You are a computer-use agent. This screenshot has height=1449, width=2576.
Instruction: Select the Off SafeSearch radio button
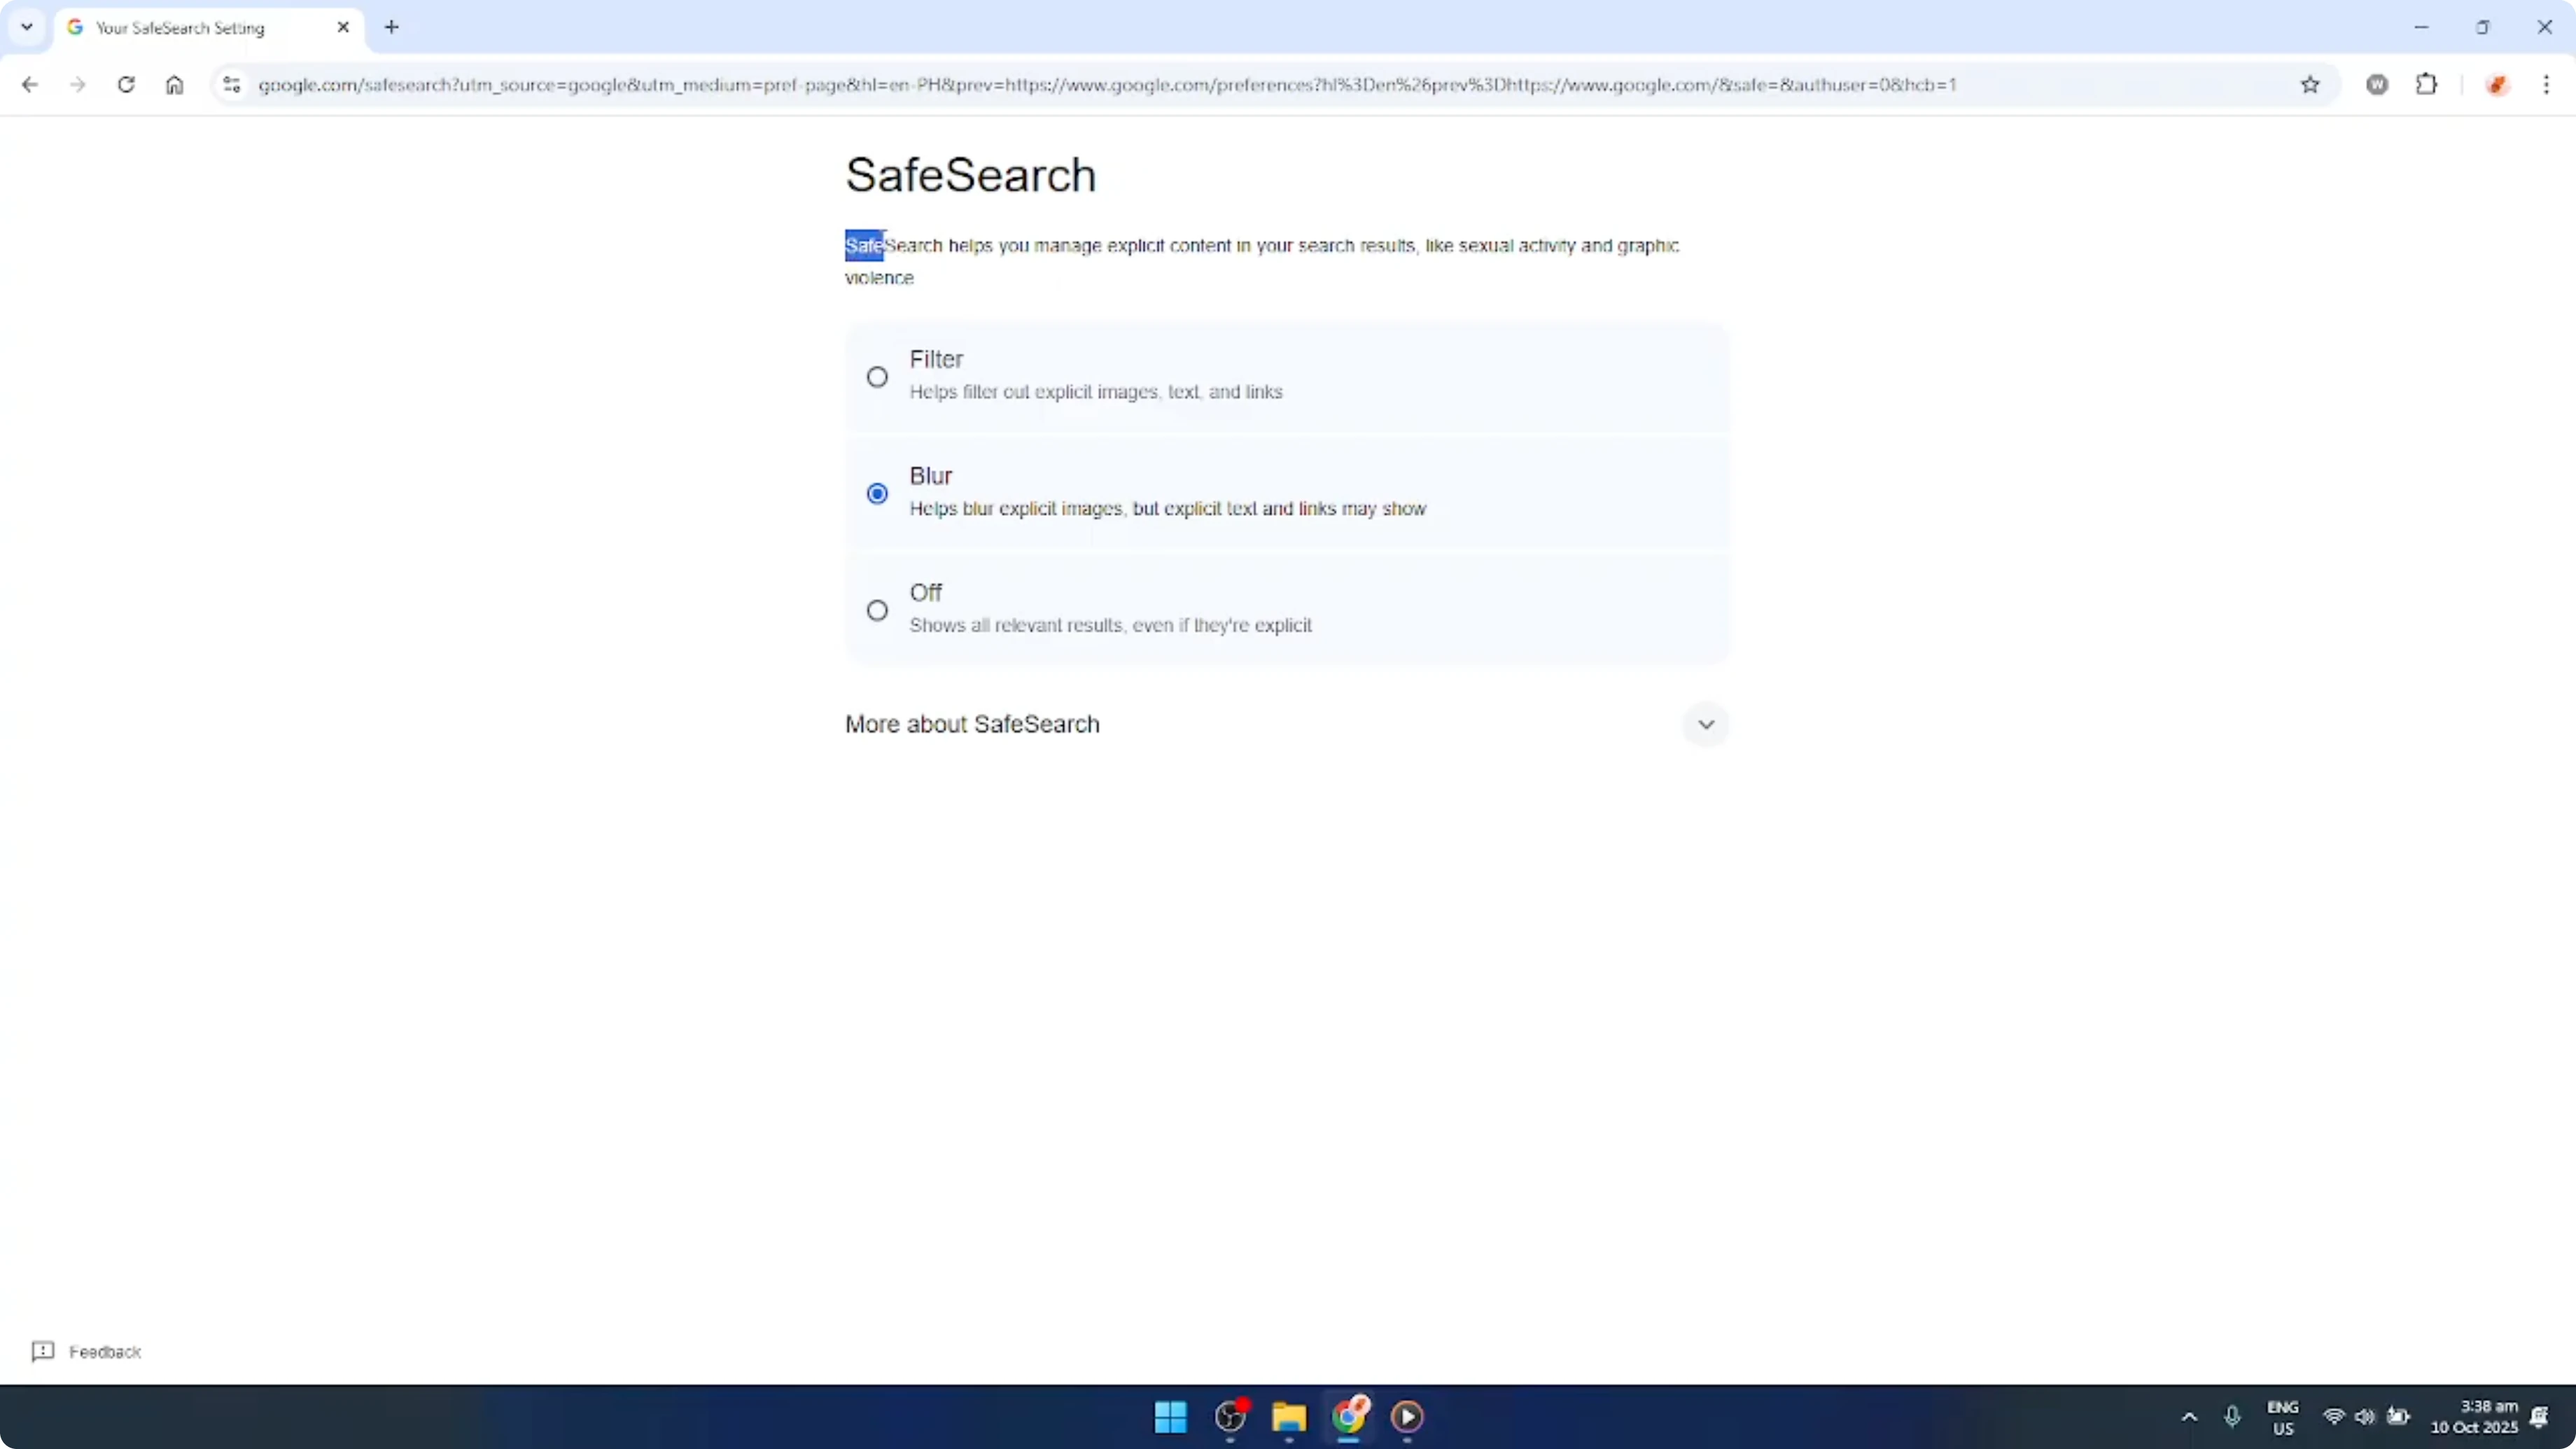click(x=877, y=610)
